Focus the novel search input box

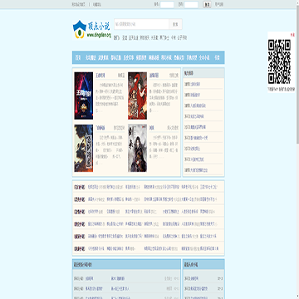141,24
